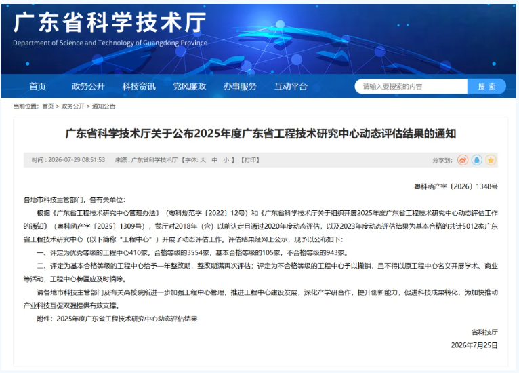Share to QZone via star icon
The width and height of the screenshot is (519, 373).
[491, 160]
